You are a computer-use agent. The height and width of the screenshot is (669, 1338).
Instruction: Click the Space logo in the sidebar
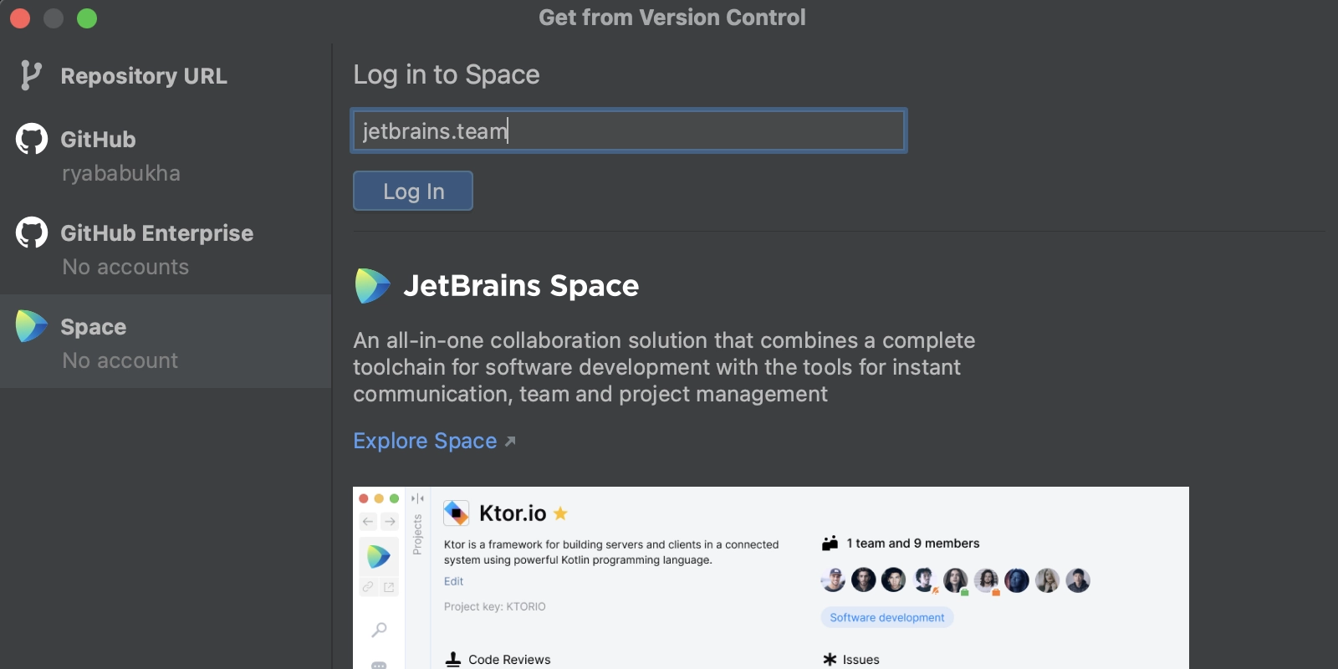pyautogui.click(x=31, y=326)
